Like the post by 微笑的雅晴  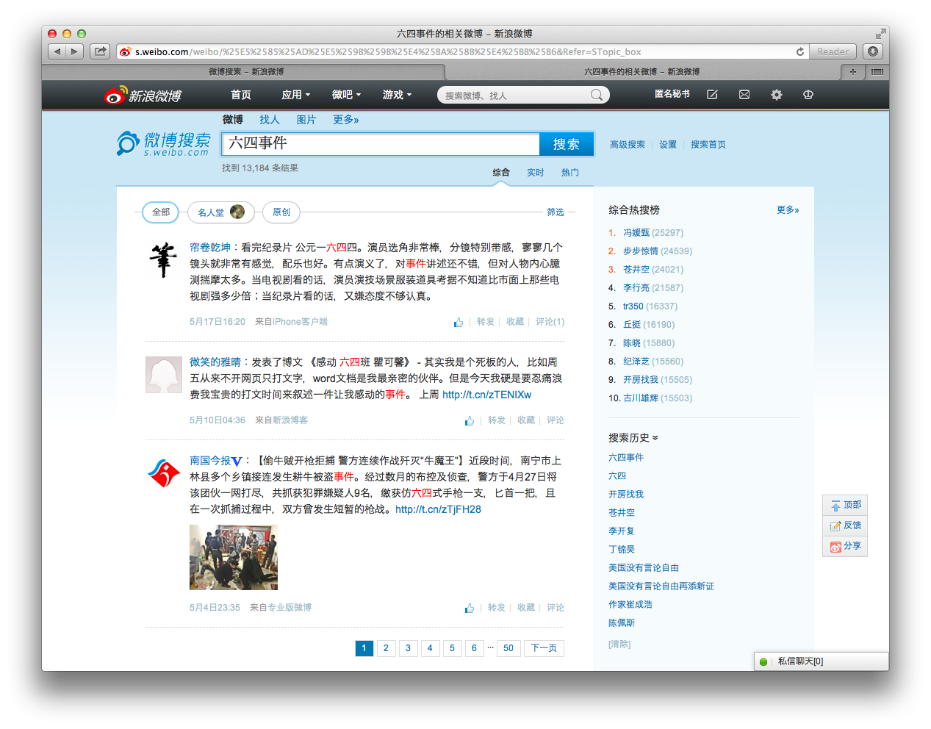click(470, 420)
